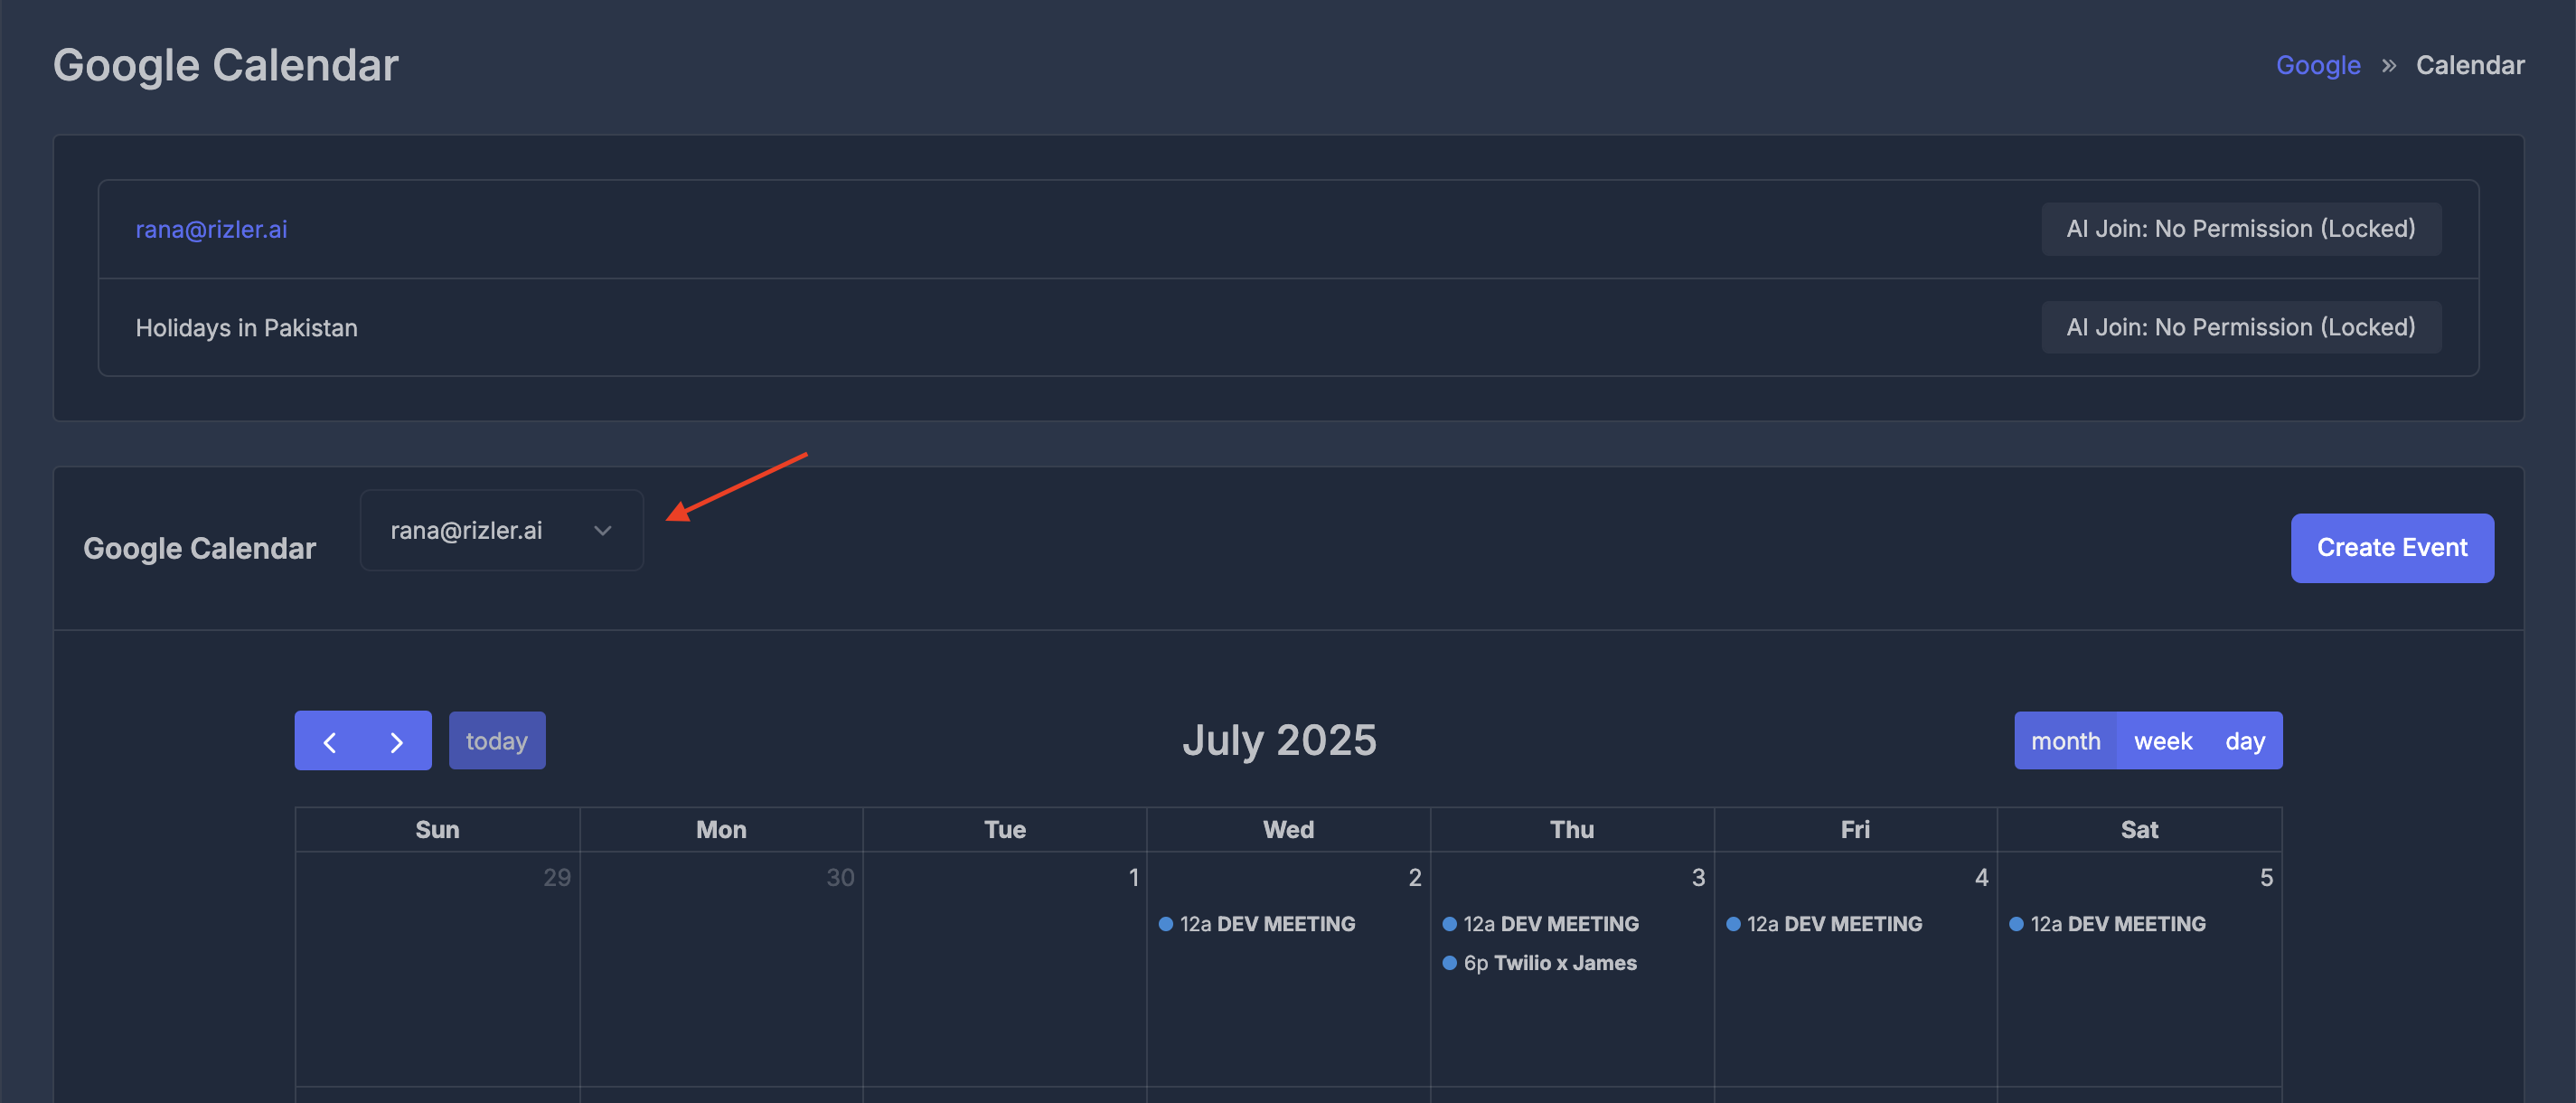Open Saturday's 12a DEV MEETING event
The width and height of the screenshot is (2576, 1103).
pyautogui.click(x=2117, y=924)
